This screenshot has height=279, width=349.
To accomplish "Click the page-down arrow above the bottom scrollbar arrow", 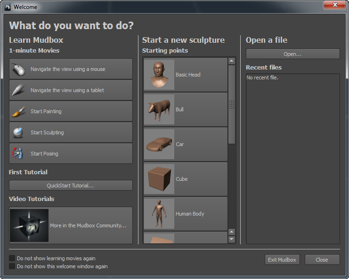I will coord(231,232).
